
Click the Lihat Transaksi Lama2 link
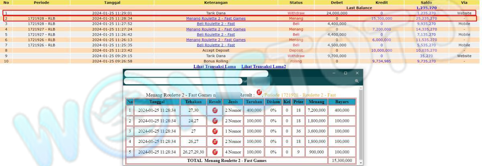coord(263,66)
